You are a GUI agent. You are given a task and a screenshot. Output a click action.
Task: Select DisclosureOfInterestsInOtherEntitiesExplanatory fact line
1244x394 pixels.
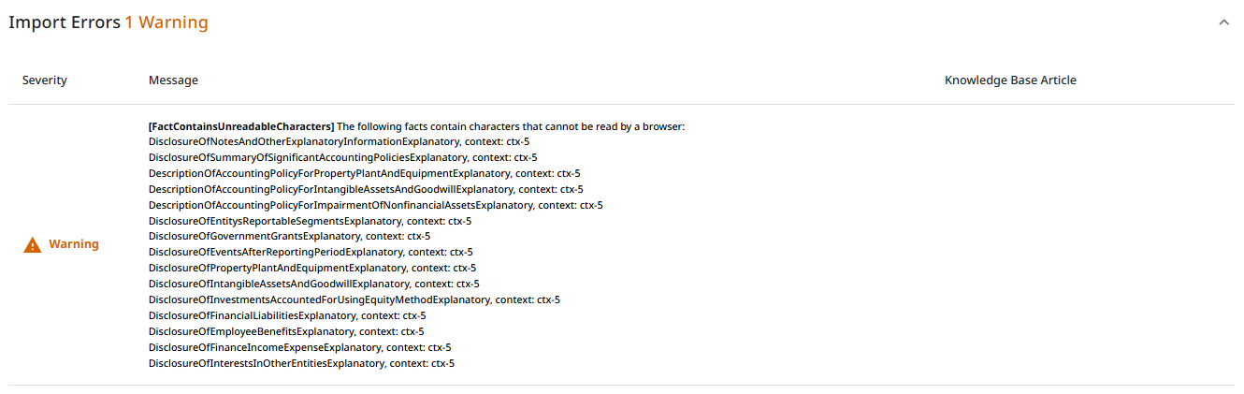302,363
